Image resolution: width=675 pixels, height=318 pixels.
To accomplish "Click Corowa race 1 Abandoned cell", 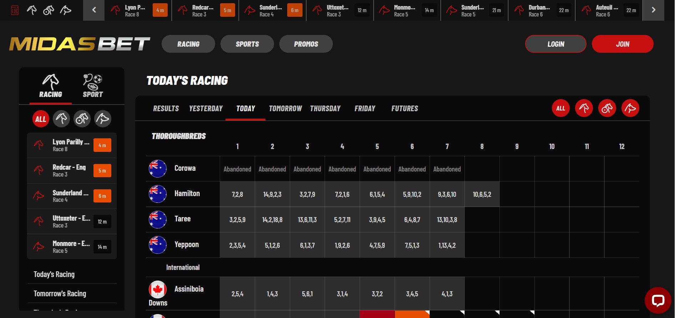I will pyautogui.click(x=237, y=169).
